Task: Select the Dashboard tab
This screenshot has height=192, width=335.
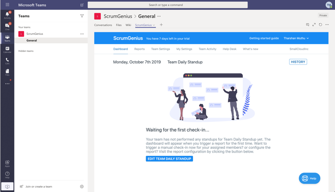Action: [121, 49]
